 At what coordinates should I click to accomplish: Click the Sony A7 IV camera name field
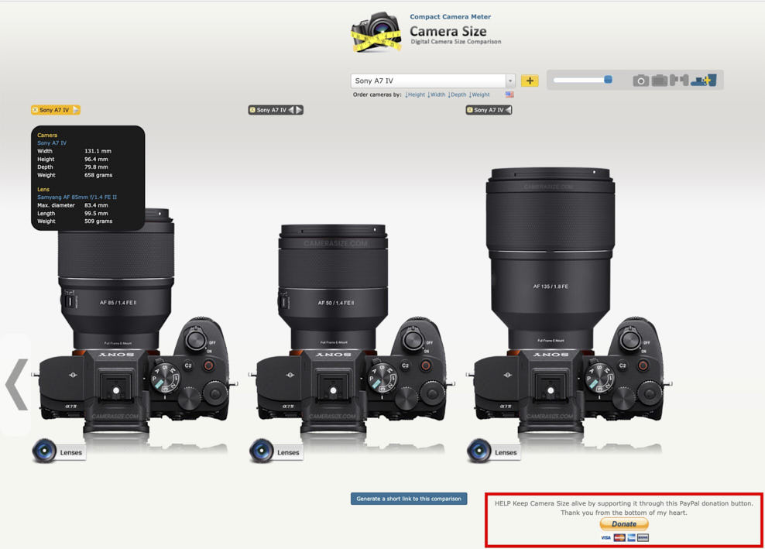point(428,81)
